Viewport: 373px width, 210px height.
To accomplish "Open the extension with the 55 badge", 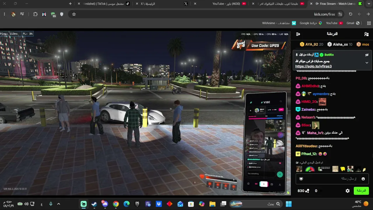I will [x=53, y=14].
